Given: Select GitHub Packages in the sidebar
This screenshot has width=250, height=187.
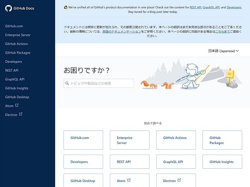Looking at the screenshot, I should coord(18,53).
